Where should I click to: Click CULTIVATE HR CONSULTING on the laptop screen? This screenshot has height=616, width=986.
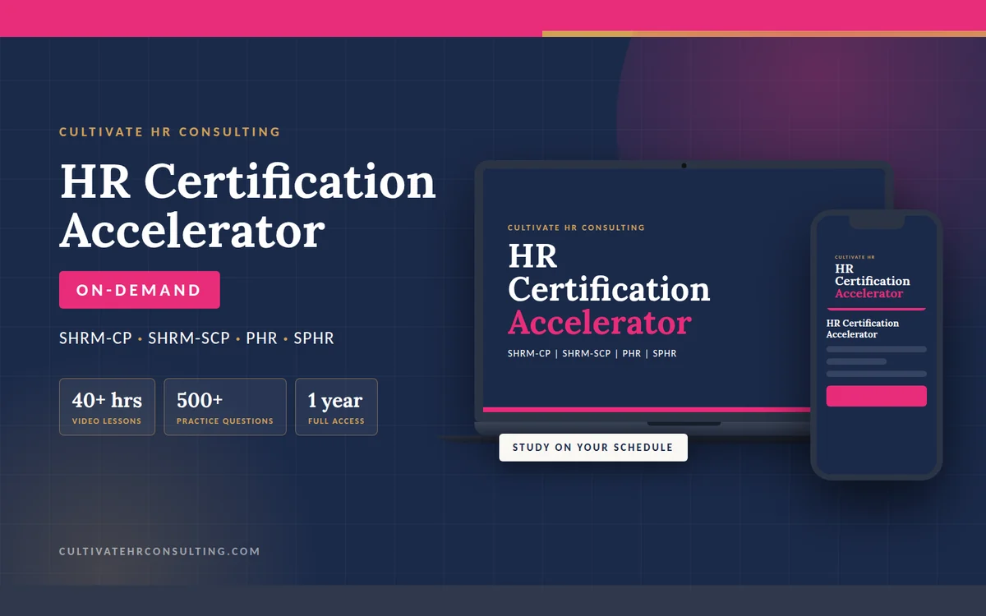[x=576, y=228]
